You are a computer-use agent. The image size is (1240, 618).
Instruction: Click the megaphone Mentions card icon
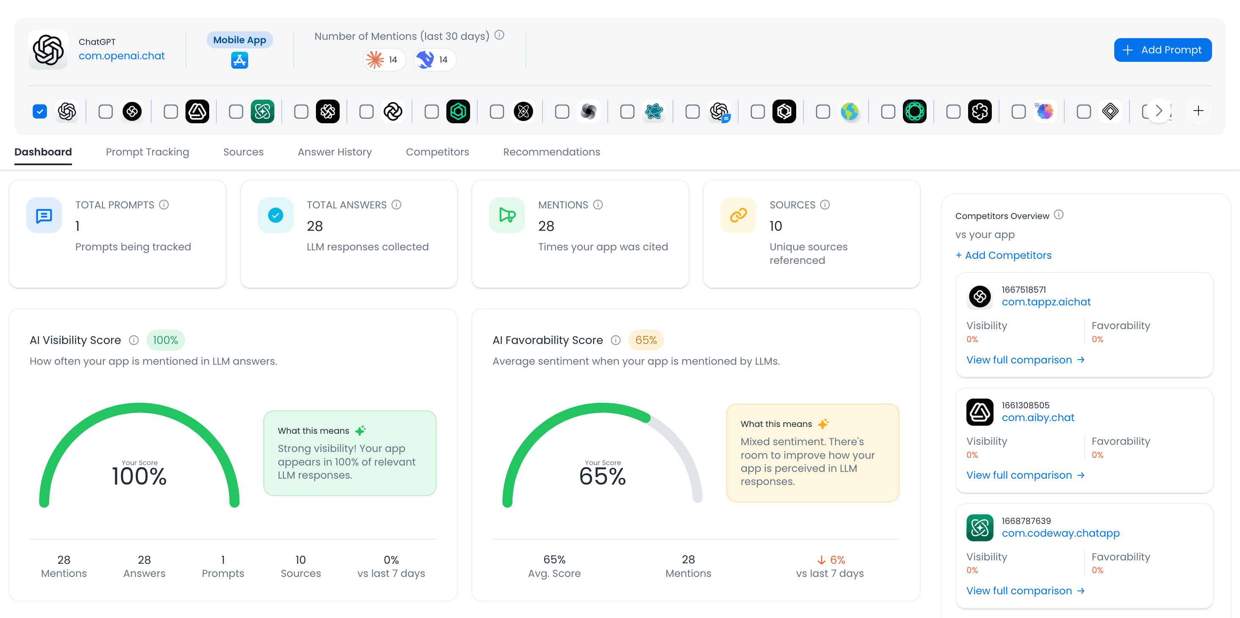point(507,215)
